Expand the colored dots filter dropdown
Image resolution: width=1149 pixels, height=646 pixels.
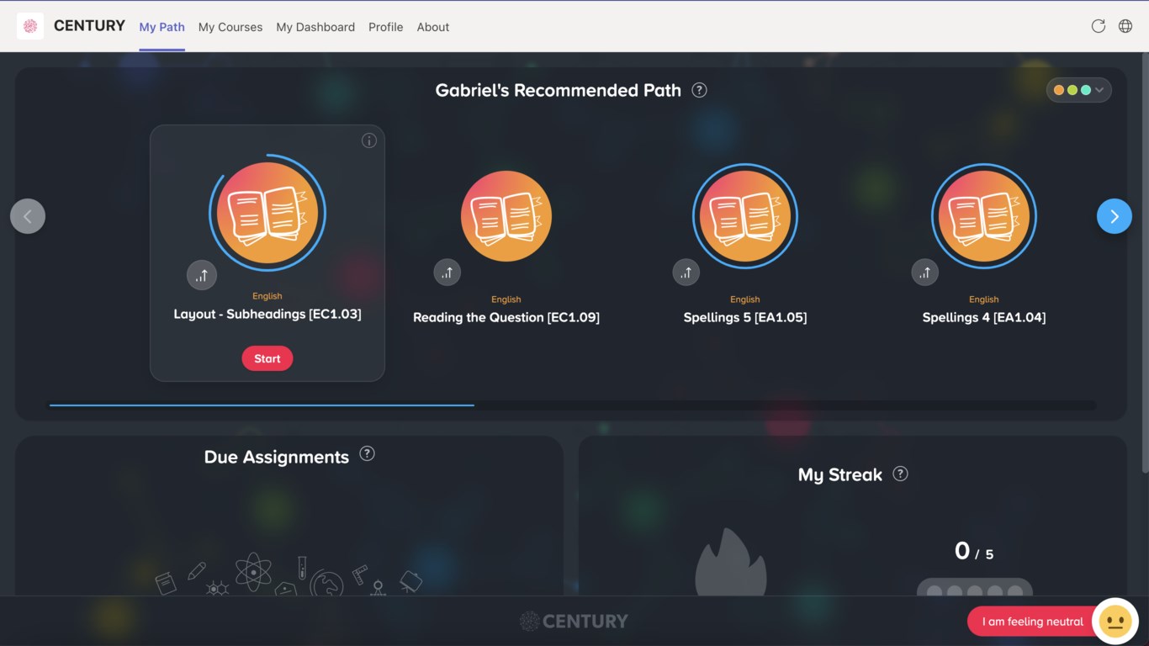click(1079, 90)
